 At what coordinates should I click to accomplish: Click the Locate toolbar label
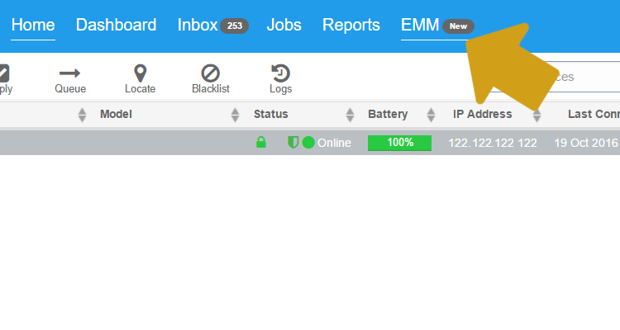pyautogui.click(x=141, y=89)
